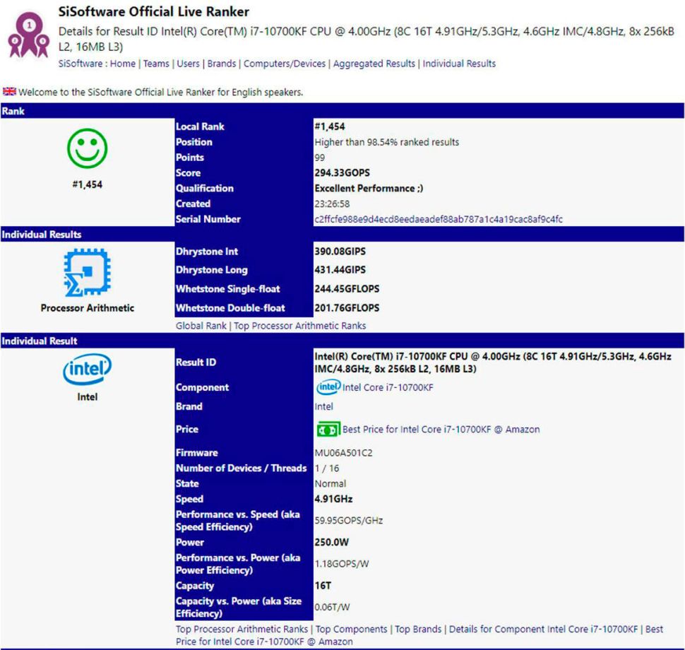685x650 pixels.
Task: Click the Whetstone Double-float label cell
Action: (x=244, y=308)
